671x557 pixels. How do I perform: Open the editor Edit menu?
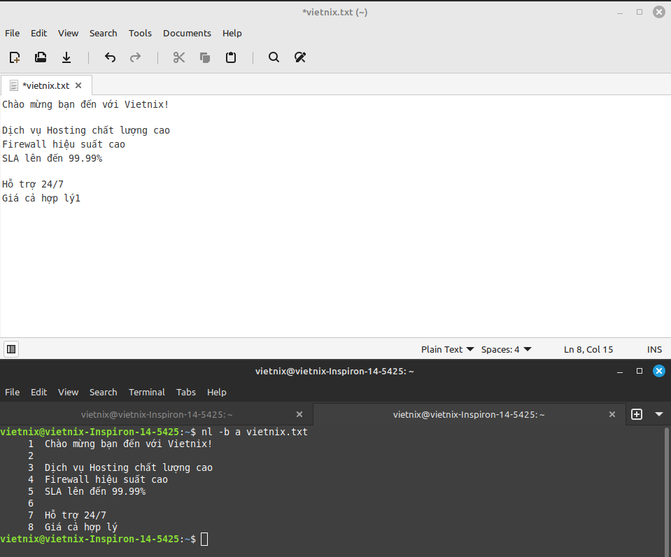(x=38, y=33)
